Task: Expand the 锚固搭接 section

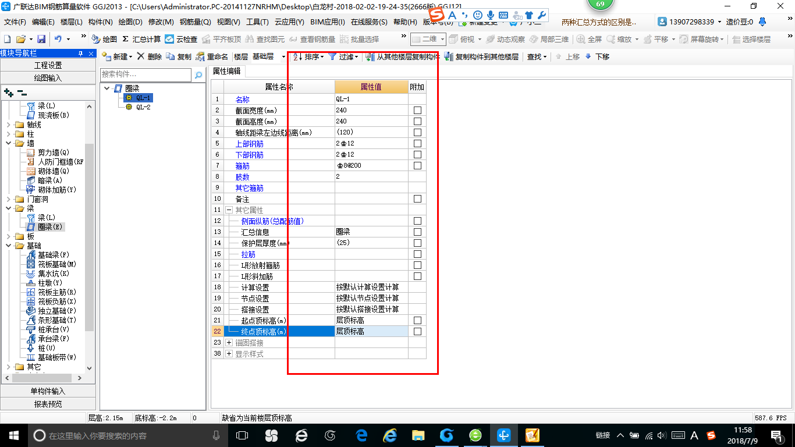Action: tap(229, 343)
